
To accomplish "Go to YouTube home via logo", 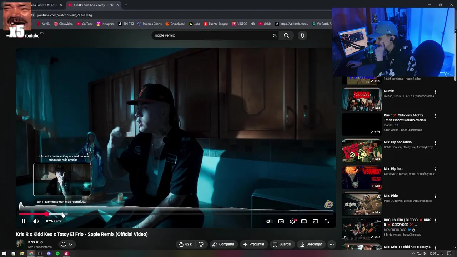I will coord(31,35).
